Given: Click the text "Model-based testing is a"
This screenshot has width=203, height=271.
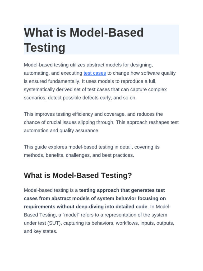Looking at the screenshot, I should 51,190.
